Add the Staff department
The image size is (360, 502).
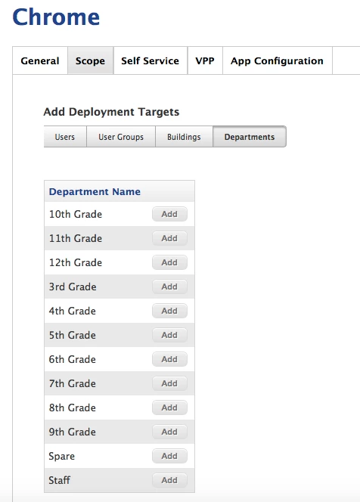(x=169, y=480)
